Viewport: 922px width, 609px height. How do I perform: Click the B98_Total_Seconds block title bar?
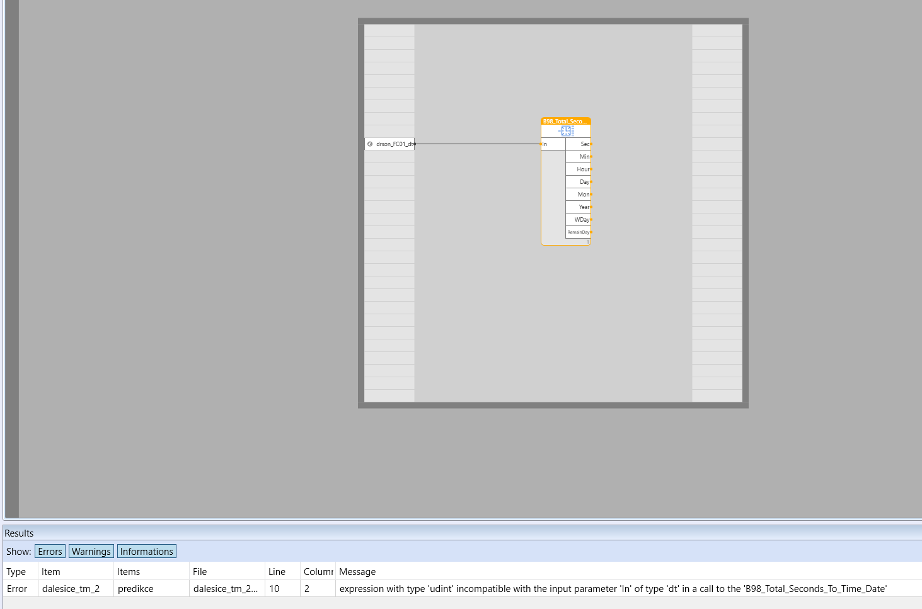(565, 120)
